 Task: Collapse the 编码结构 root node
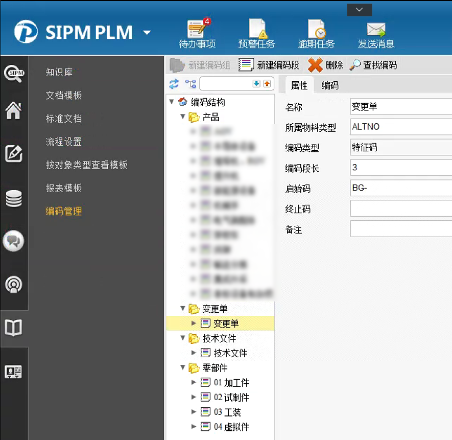coord(172,102)
